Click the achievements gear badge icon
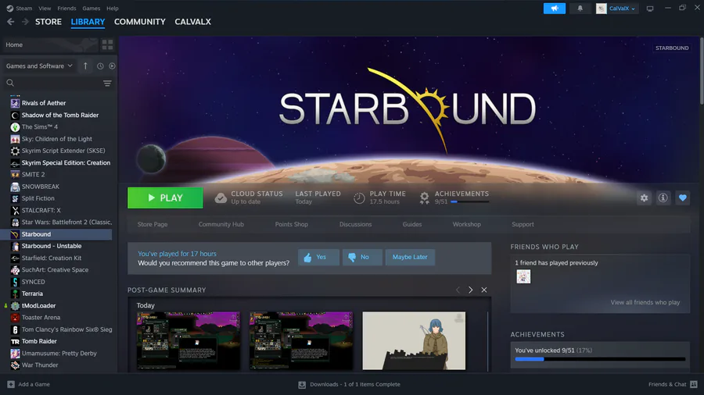The width and height of the screenshot is (704, 395). pos(424,197)
